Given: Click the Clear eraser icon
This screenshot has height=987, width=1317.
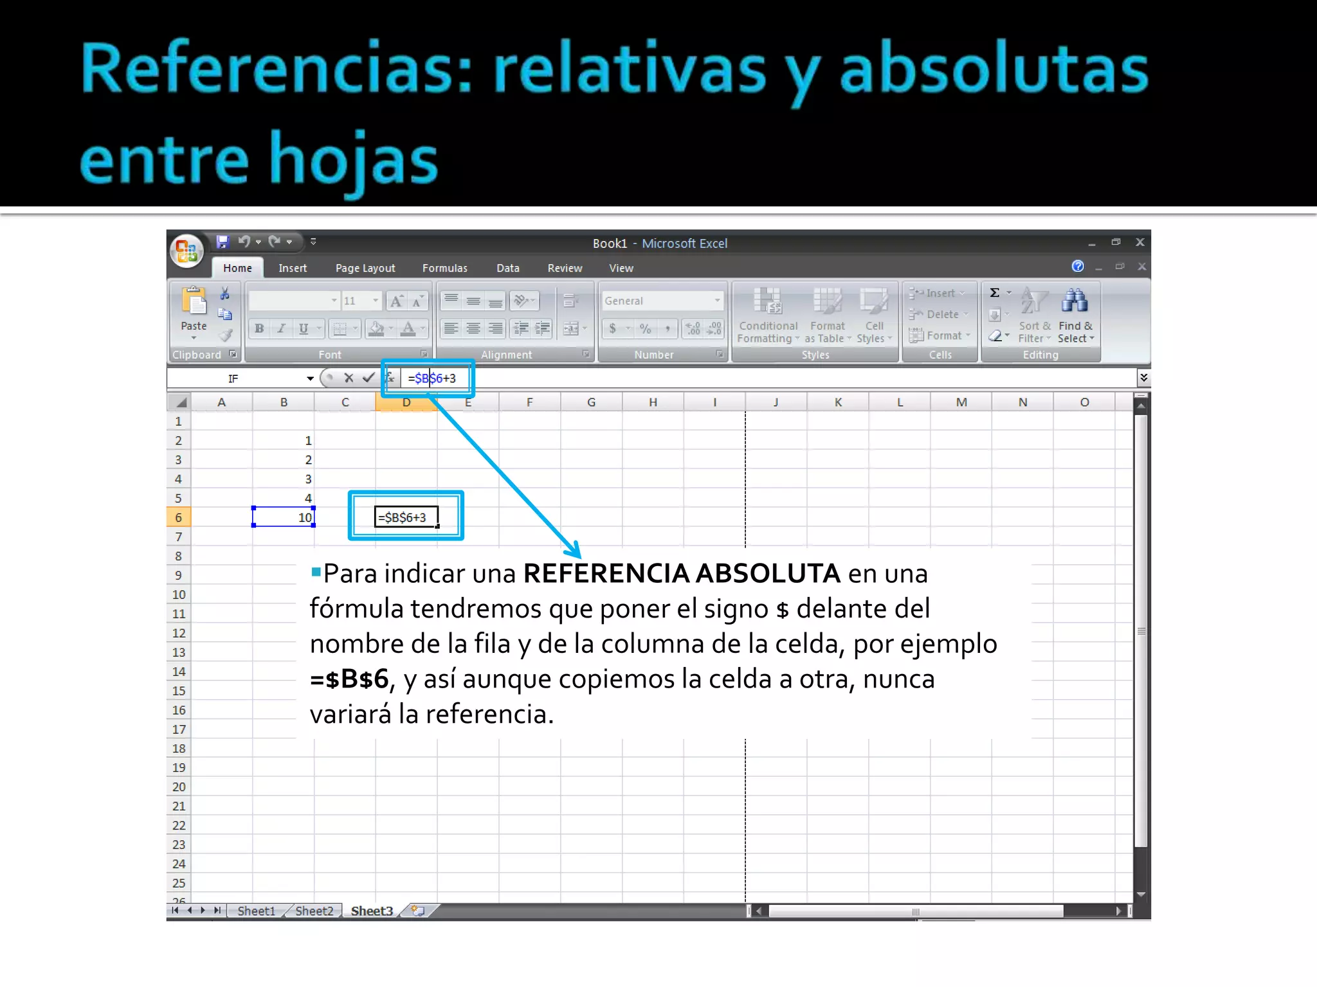Looking at the screenshot, I should (995, 335).
